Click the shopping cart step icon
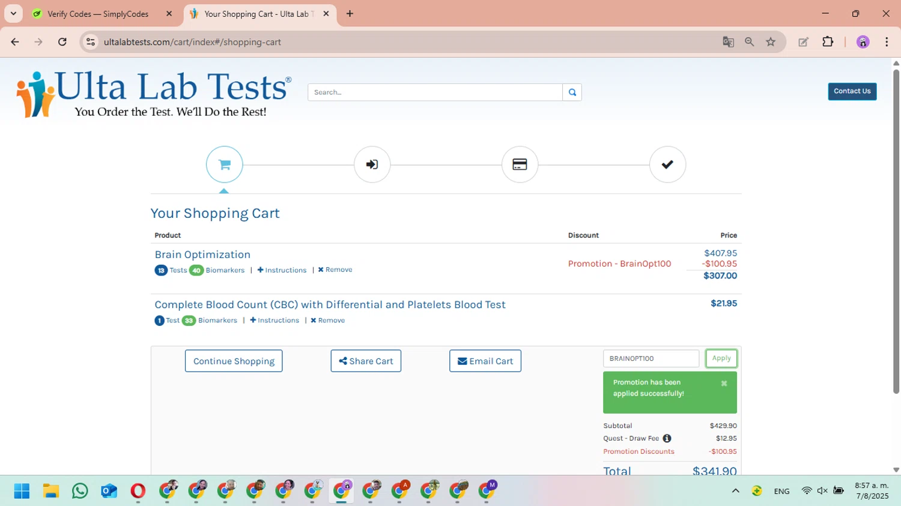The image size is (901, 506). [x=224, y=164]
